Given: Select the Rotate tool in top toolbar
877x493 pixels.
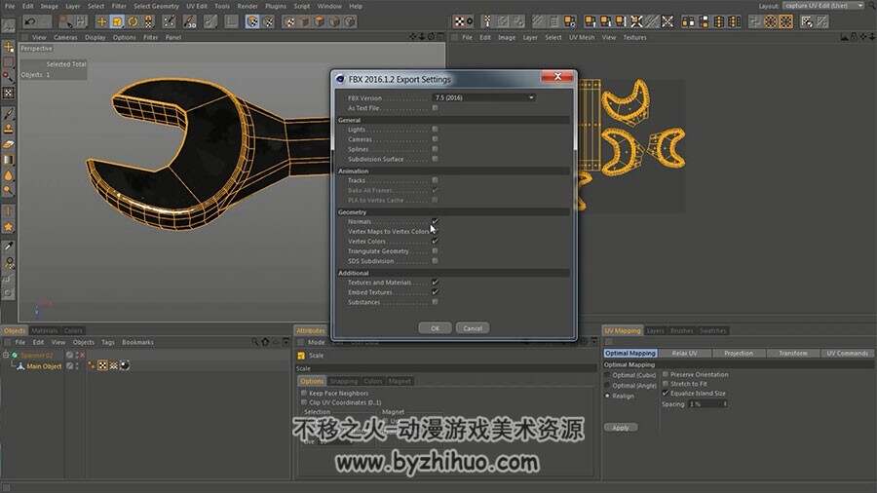Looking at the screenshot, I should (133, 21).
